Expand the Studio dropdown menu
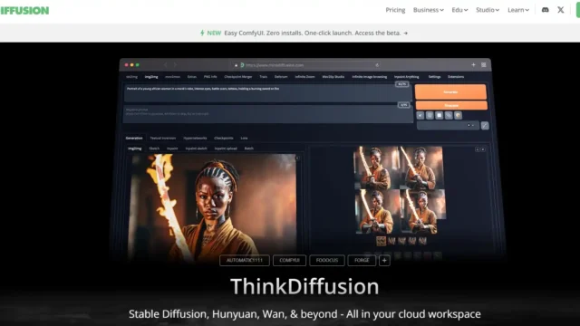This screenshot has height=326, width=580. point(488,10)
